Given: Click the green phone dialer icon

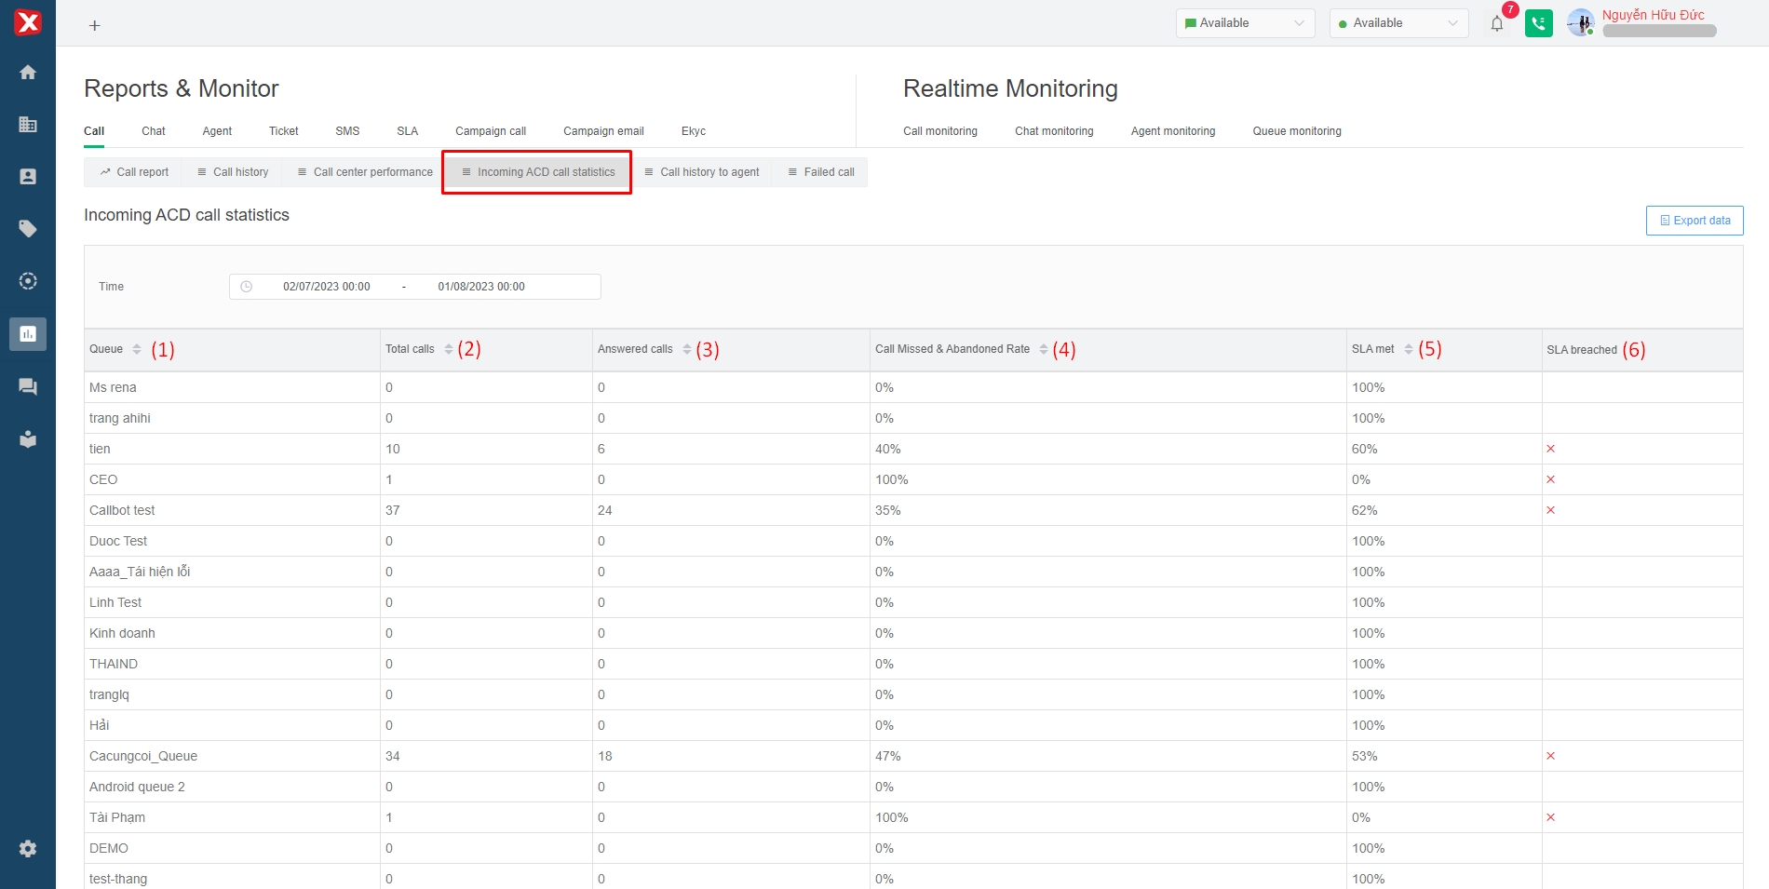Looking at the screenshot, I should (x=1538, y=24).
